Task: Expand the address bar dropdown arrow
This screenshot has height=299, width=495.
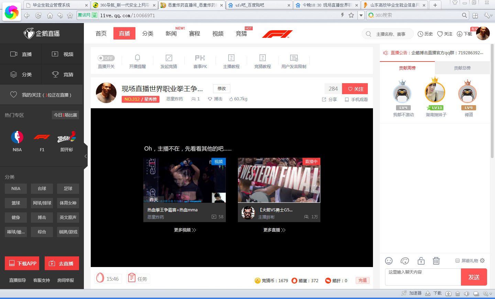Action: tap(361, 15)
